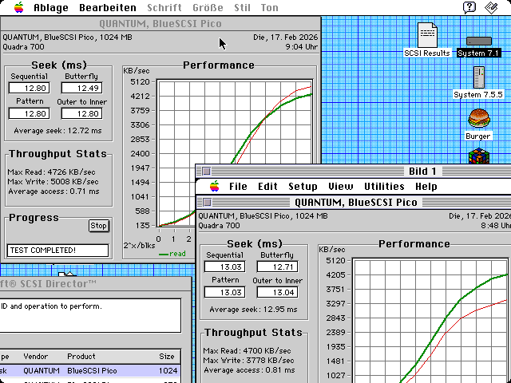Image resolution: width=511 pixels, height=383 pixels.
Task: Open the Setup menu in Bild 1 window
Action: pyautogui.click(x=303, y=187)
